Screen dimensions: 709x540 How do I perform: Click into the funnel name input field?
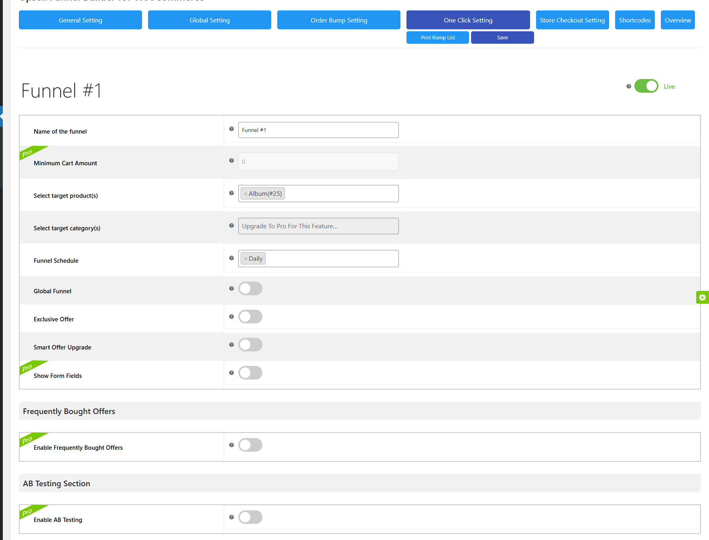coord(318,130)
